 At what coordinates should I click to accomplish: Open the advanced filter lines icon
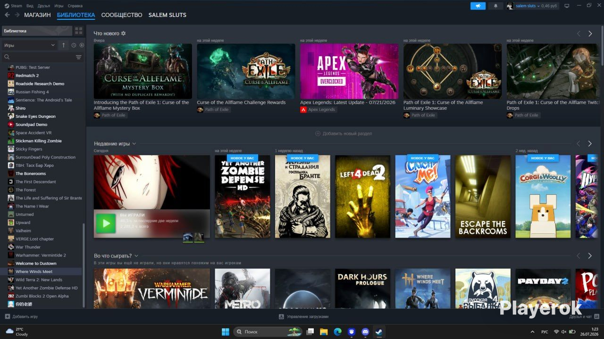click(x=78, y=57)
